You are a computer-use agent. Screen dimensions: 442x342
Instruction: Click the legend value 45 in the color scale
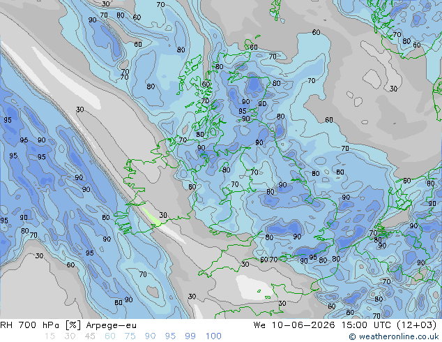point(90,336)
